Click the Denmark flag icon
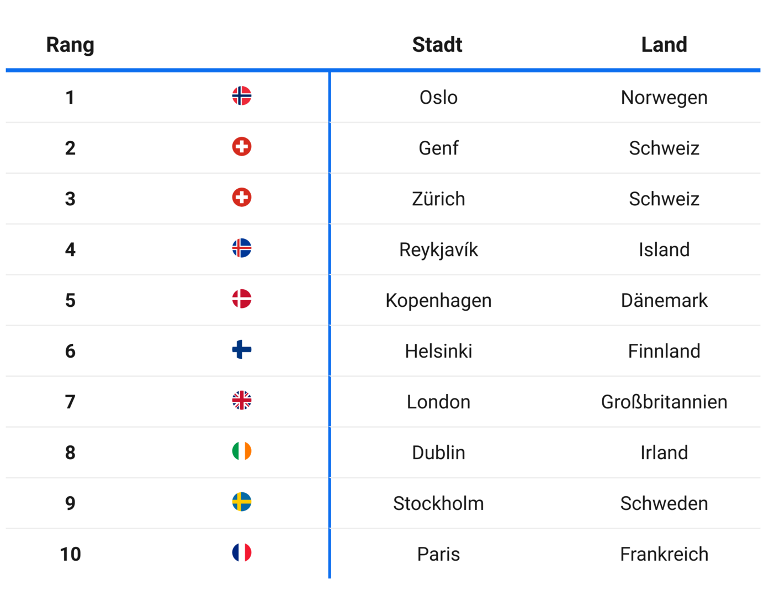 [x=242, y=299]
